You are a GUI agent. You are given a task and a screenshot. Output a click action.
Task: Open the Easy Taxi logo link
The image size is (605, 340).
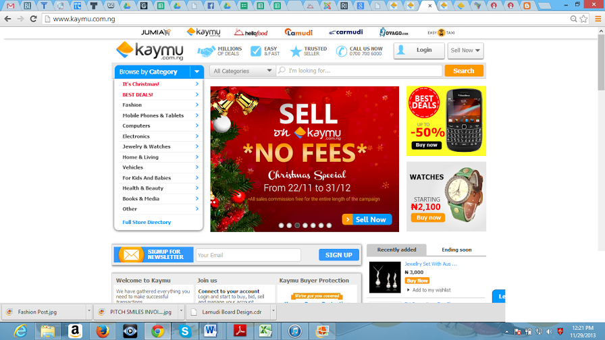[x=441, y=33]
